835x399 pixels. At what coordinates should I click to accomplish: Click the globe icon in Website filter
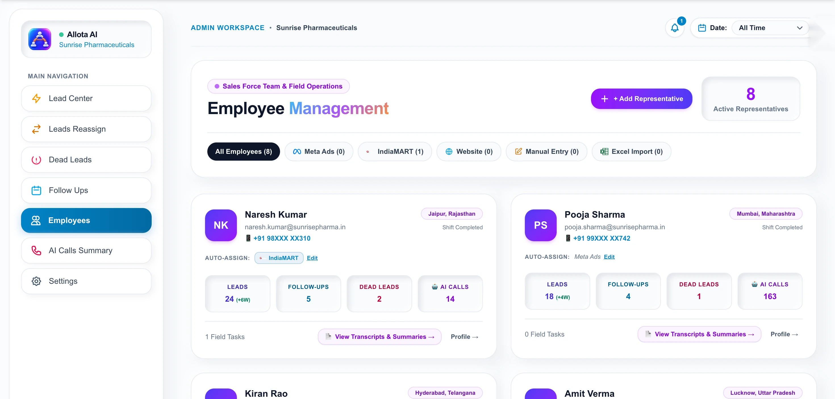[449, 152]
